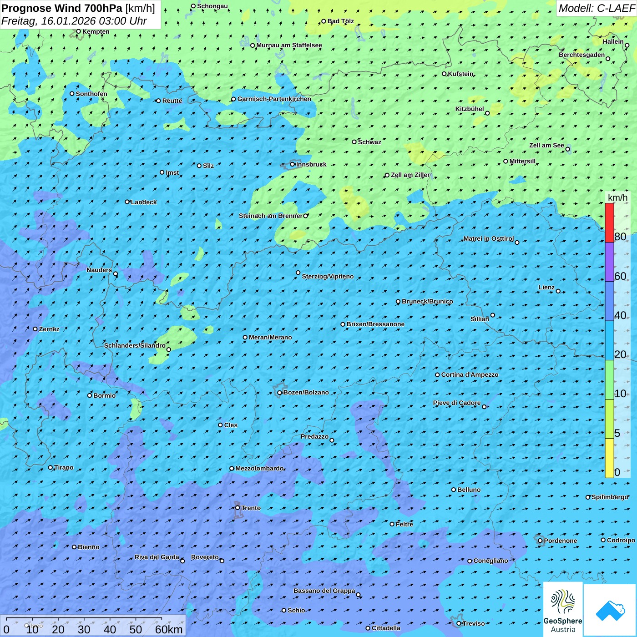
Task: Select the purple legend color segment
Action: click(x=609, y=262)
